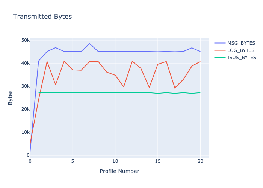Select the 'Profile Number' x-axis label
The image size is (263, 188).
[119, 171]
